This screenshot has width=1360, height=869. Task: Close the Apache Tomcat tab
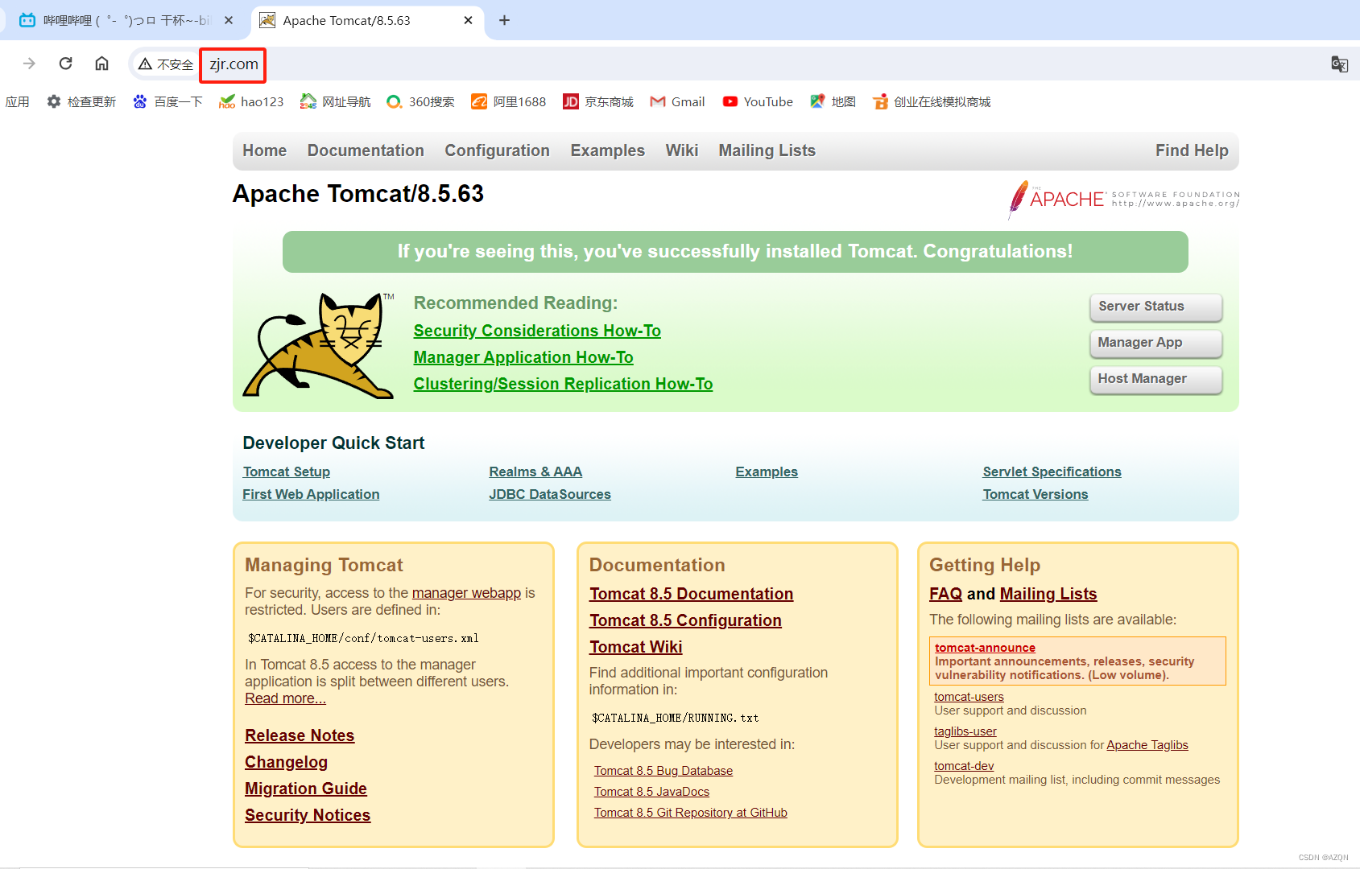coord(468,20)
